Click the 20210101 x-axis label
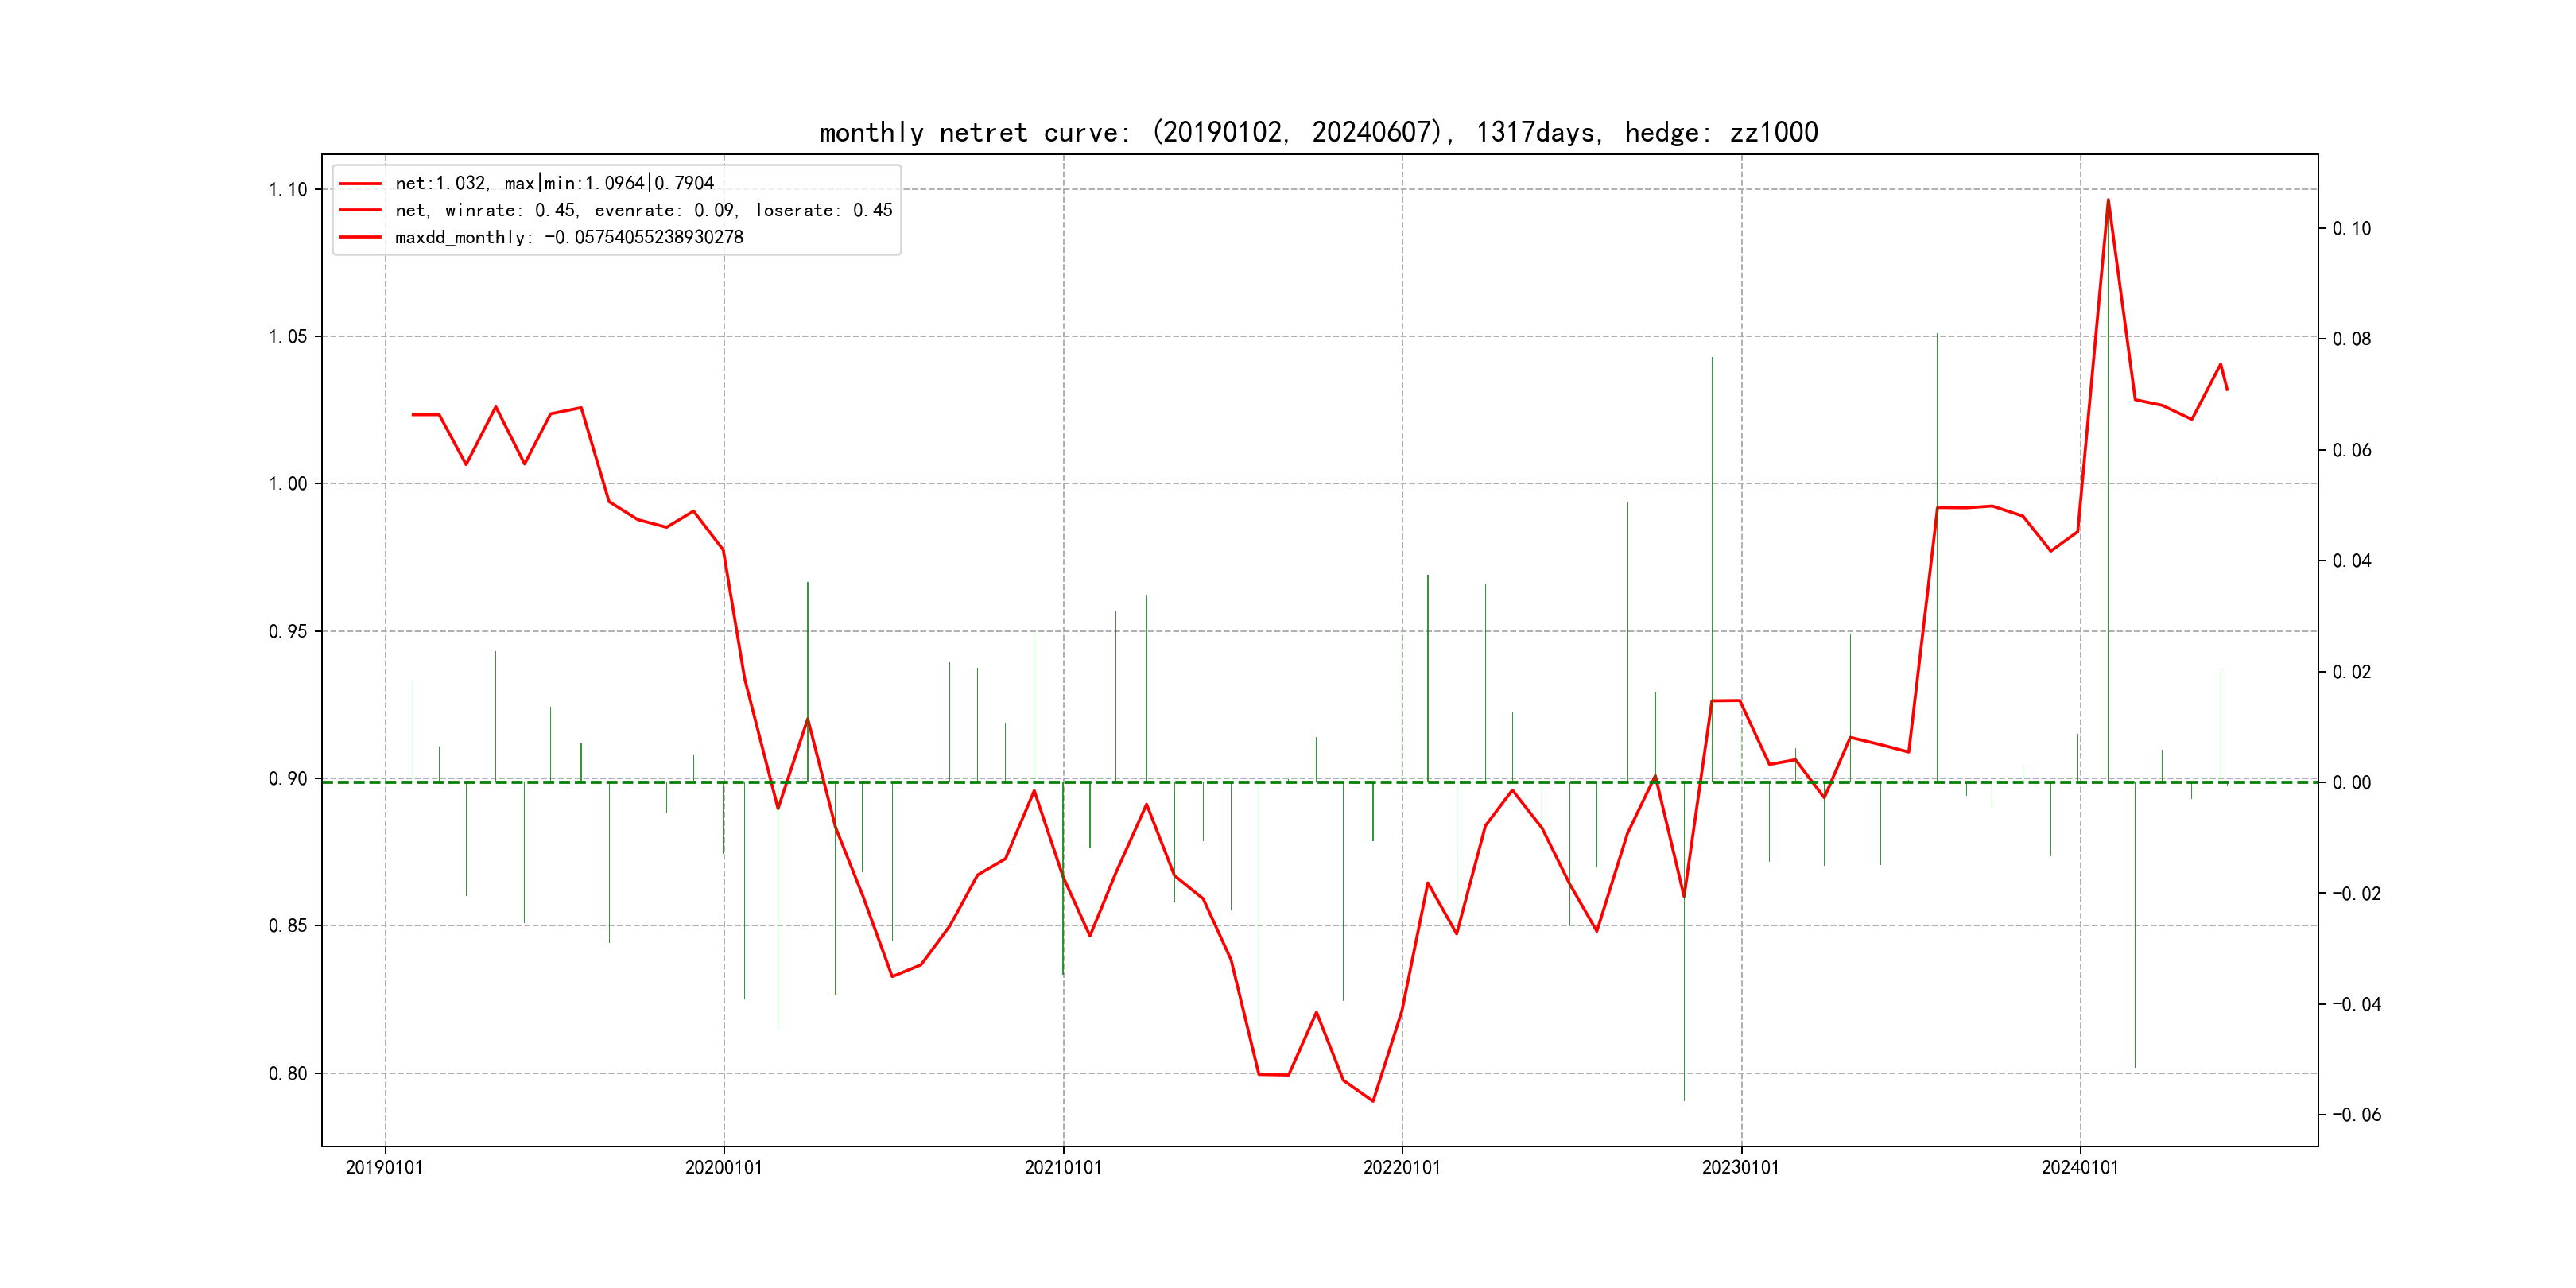 click(x=1062, y=1167)
